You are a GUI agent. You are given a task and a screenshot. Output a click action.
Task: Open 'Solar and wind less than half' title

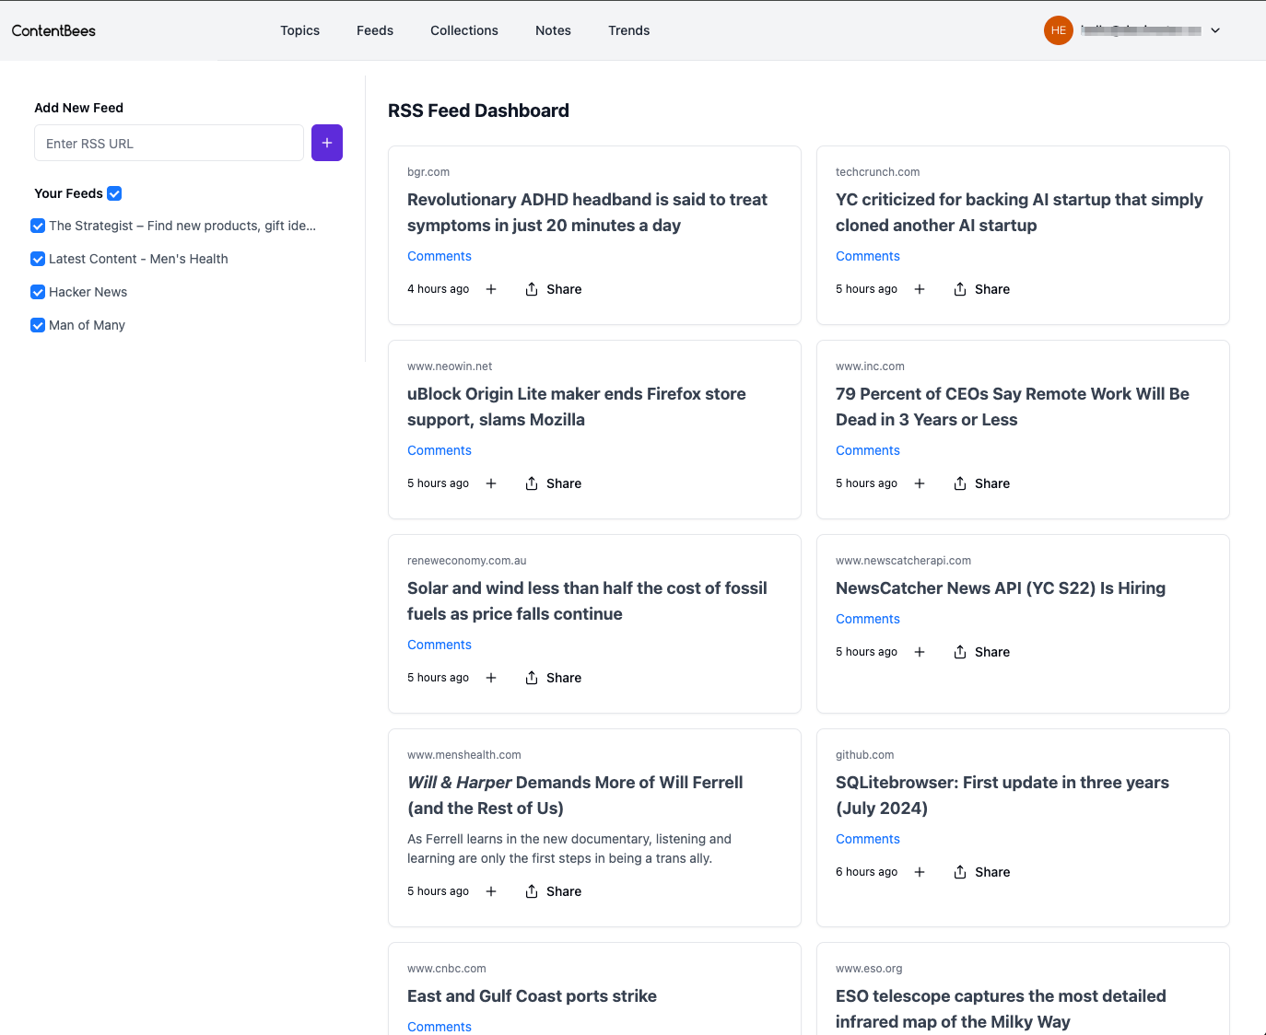[587, 601]
